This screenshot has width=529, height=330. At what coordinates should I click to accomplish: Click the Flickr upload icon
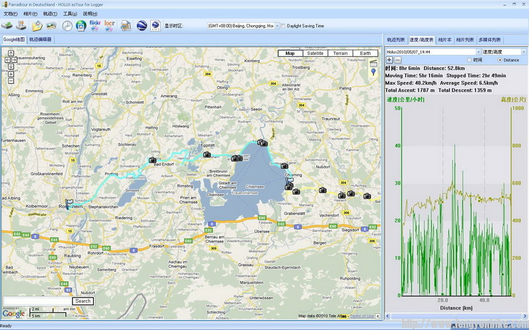tap(95, 26)
